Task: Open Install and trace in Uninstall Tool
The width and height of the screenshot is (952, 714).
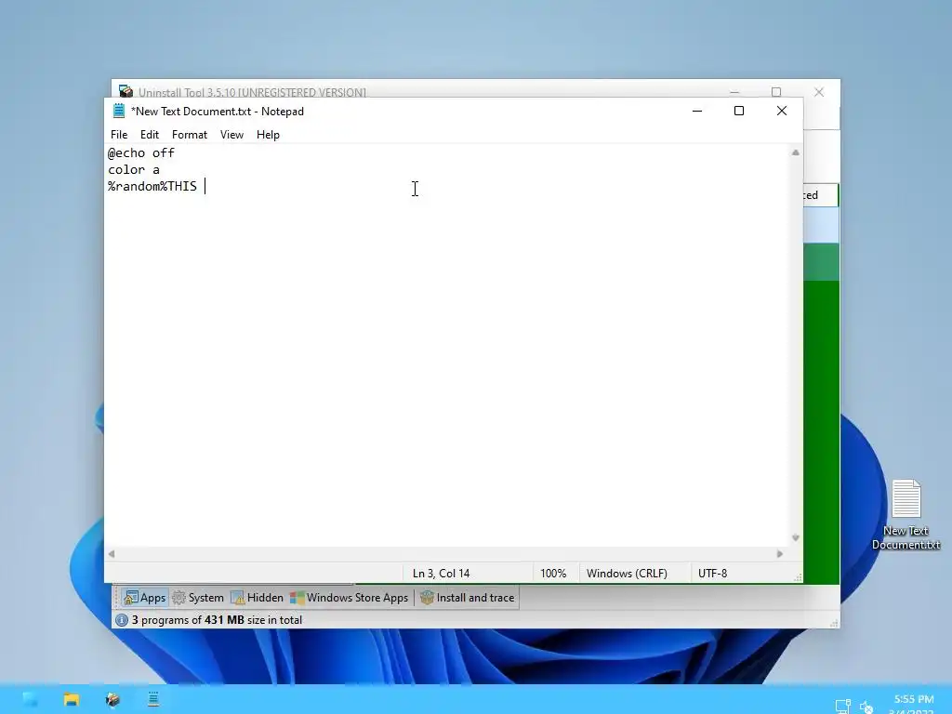Action: [x=467, y=598]
